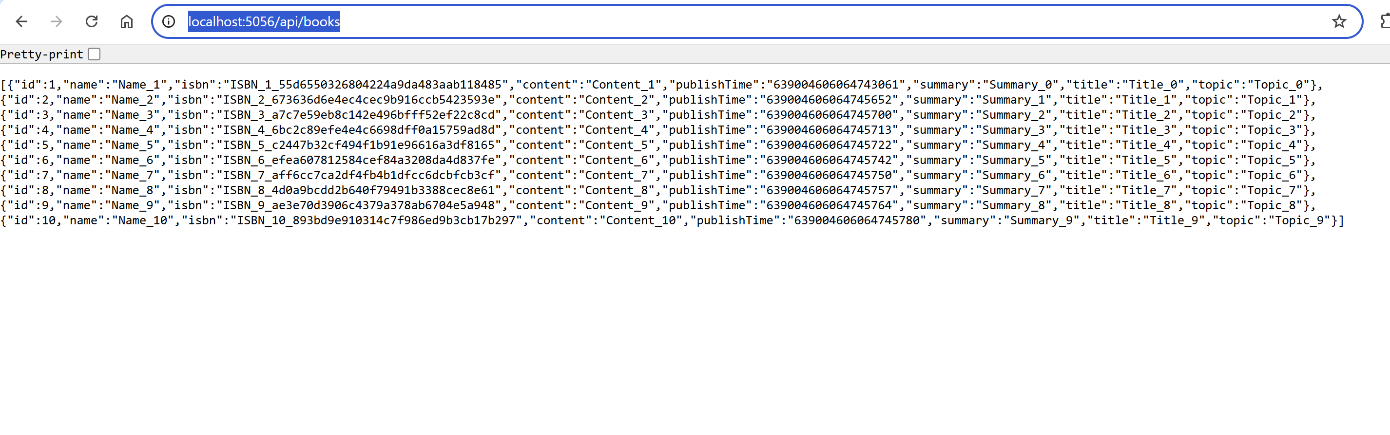Click the Content_10 text

click(641, 220)
